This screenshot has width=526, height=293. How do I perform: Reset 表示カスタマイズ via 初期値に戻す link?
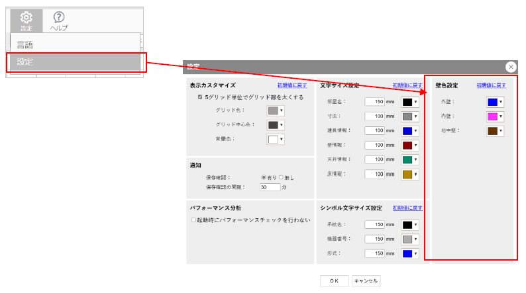point(292,85)
